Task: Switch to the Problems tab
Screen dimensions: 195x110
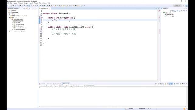Action: (x=42, y=84)
